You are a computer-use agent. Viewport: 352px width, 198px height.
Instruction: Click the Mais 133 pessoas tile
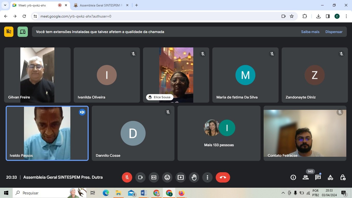pyautogui.click(x=219, y=133)
